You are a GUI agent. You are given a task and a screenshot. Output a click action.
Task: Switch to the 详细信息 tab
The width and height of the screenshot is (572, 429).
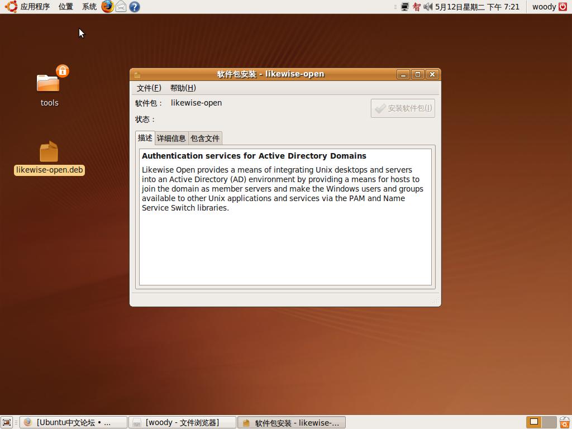171,139
